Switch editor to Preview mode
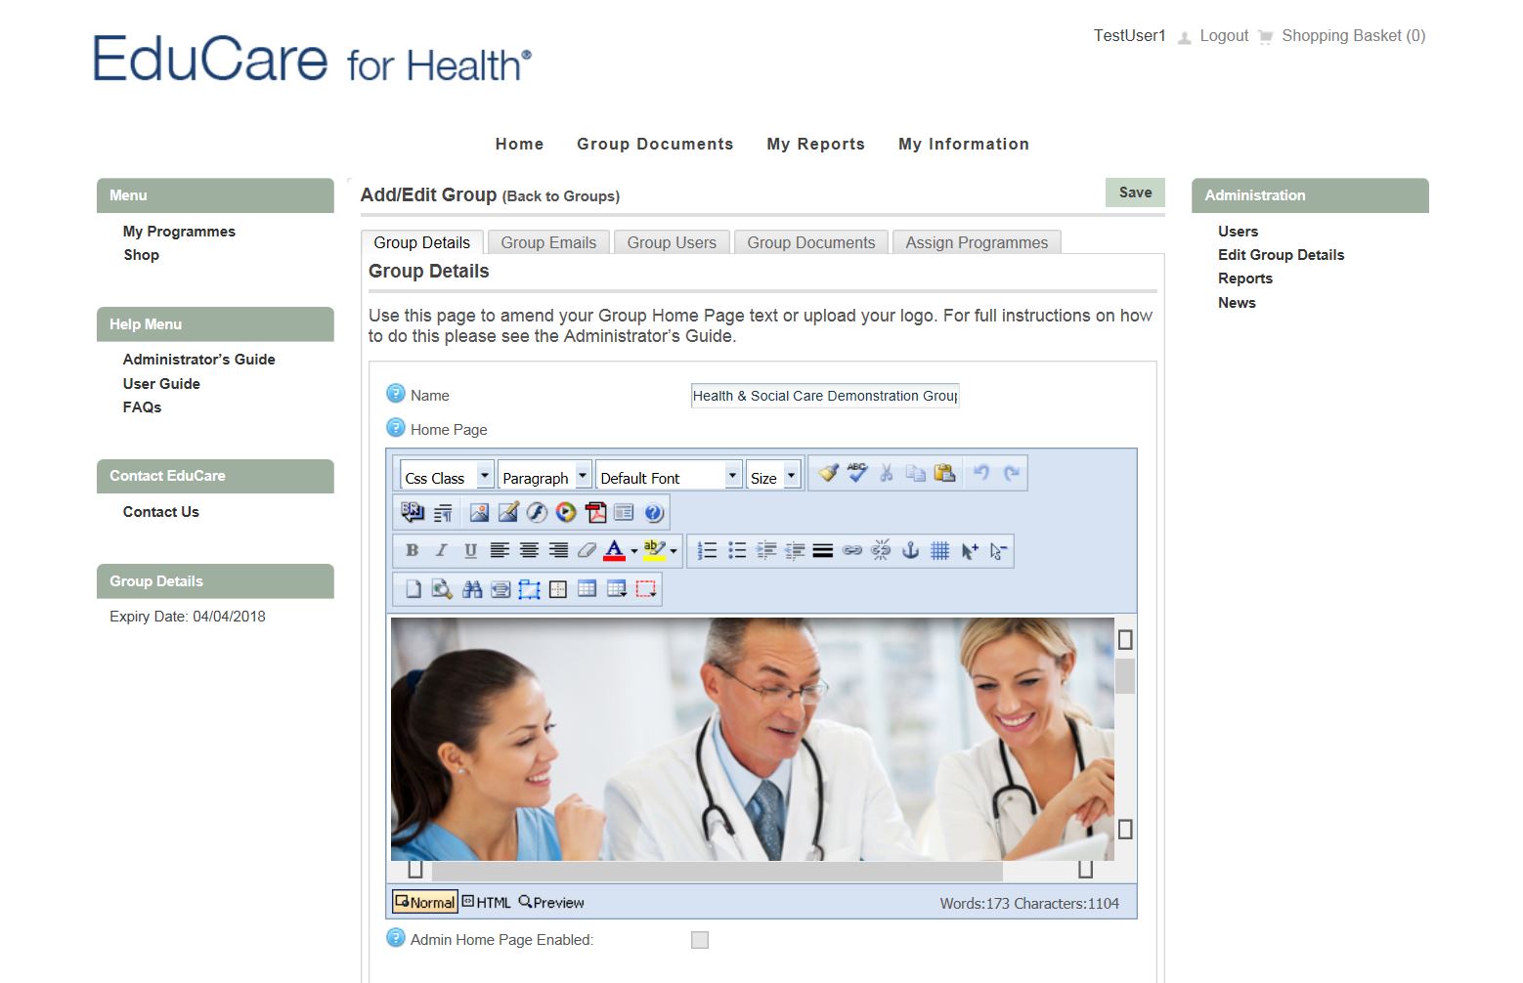Screen dimensions: 1523x983 point(551,902)
